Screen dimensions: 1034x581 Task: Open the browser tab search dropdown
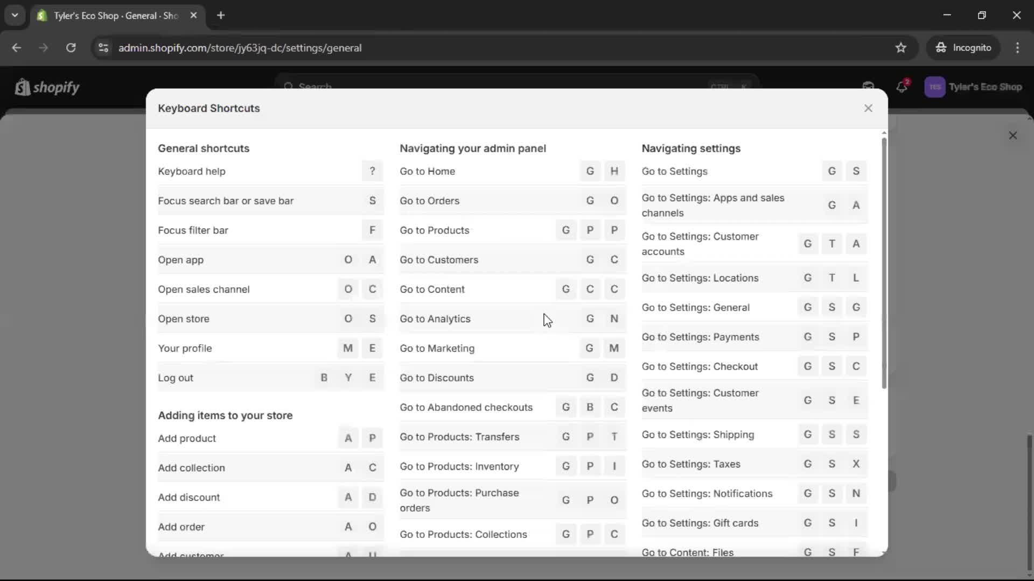(15, 15)
